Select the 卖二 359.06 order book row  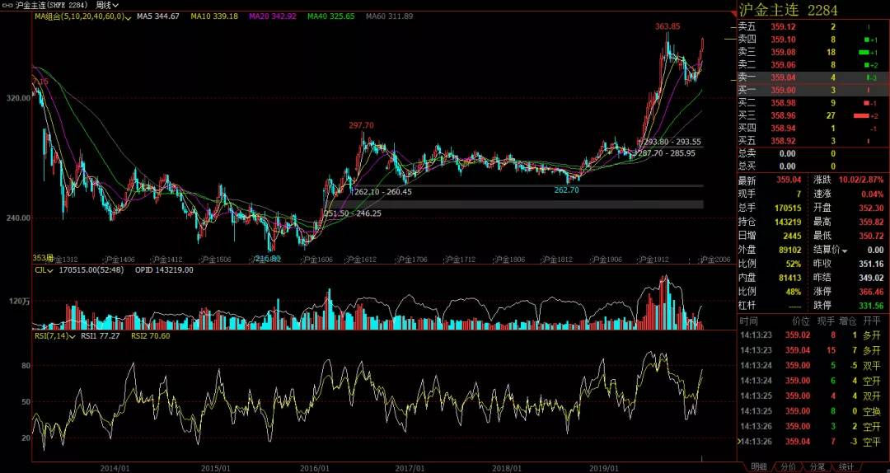tap(813, 65)
